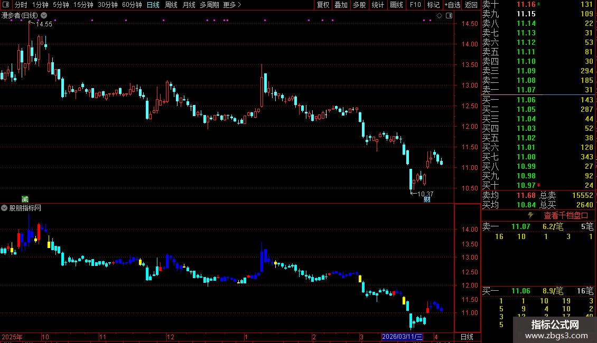
Task: Open the 统计 statistics tool
Action: [x=378, y=5]
